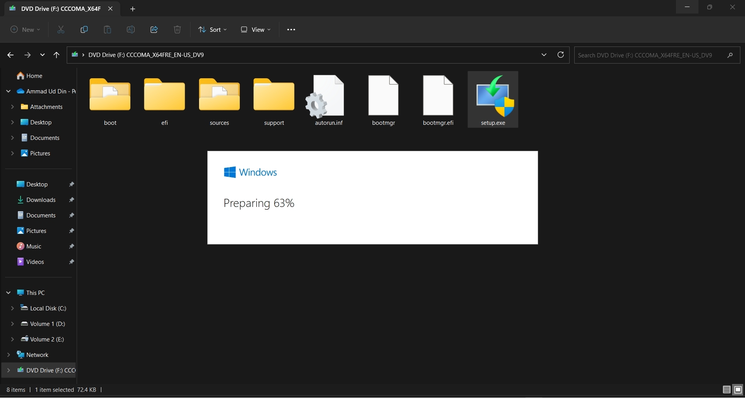Switch to details view toggle in status bar
Viewport: 745px width, 398px height.
(726, 390)
